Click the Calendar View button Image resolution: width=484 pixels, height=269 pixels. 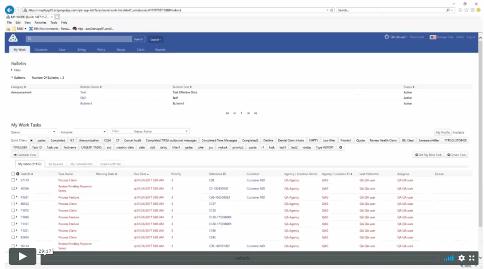coord(25,155)
